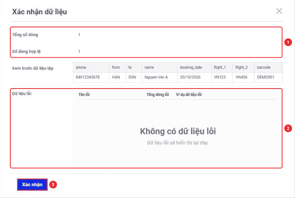Select the from column header
This screenshot has width=295, height=198.
118,67
